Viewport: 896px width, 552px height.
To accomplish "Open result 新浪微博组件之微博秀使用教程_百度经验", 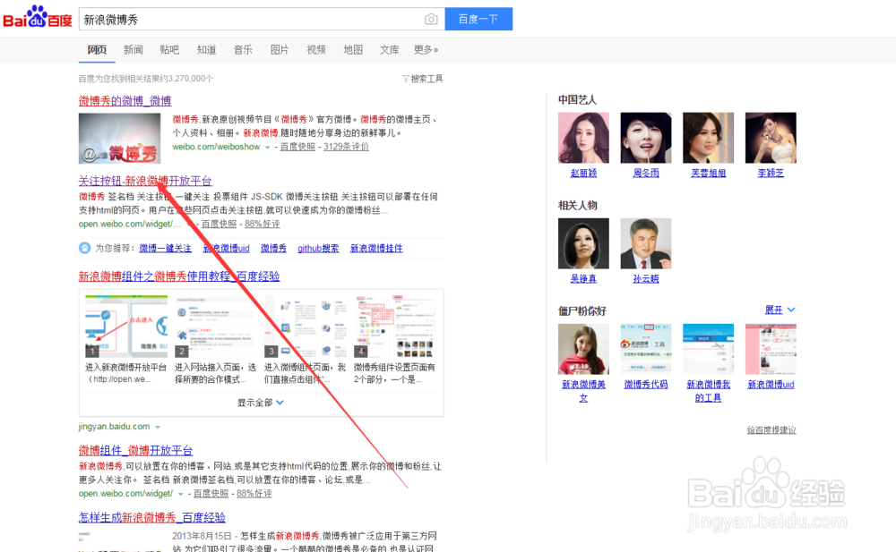I will click(x=179, y=276).
